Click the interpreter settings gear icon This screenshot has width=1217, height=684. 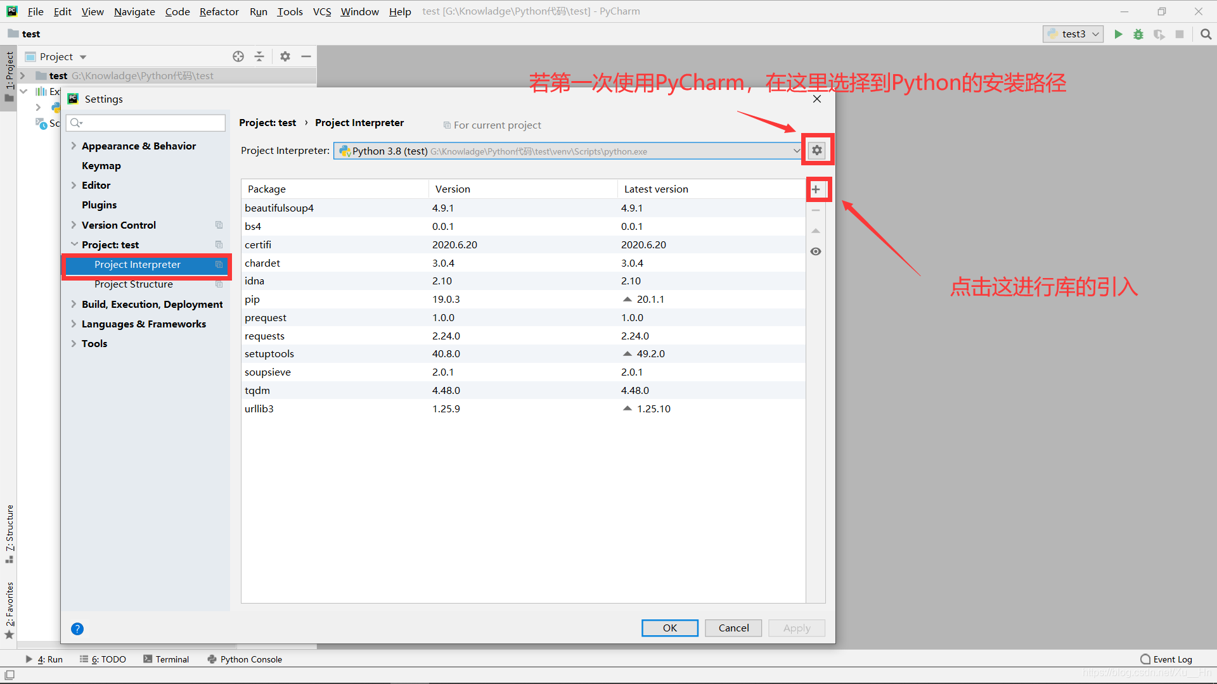pyautogui.click(x=817, y=150)
